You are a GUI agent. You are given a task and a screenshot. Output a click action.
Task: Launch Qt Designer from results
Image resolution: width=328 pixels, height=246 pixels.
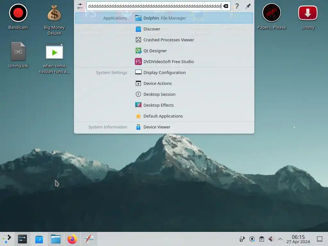[164, 51]
